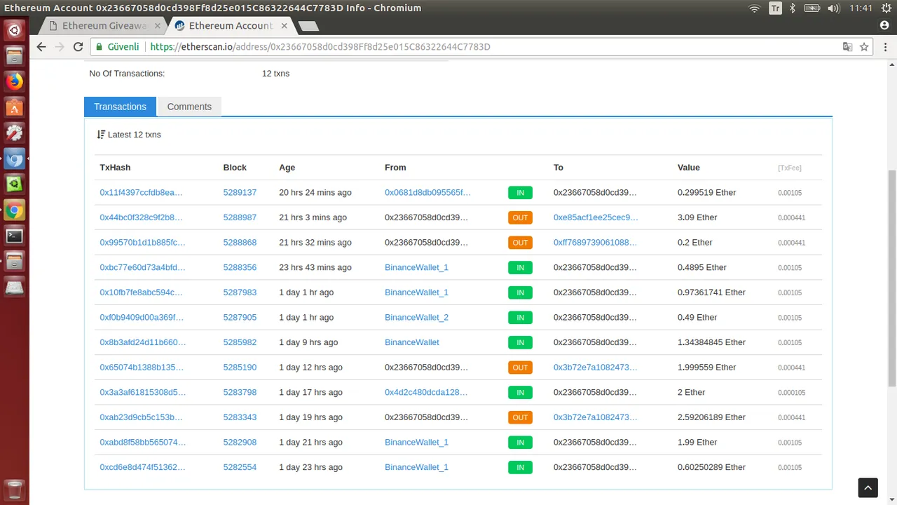Open a new browser tab
897x505 pixels.
point(308,26)
